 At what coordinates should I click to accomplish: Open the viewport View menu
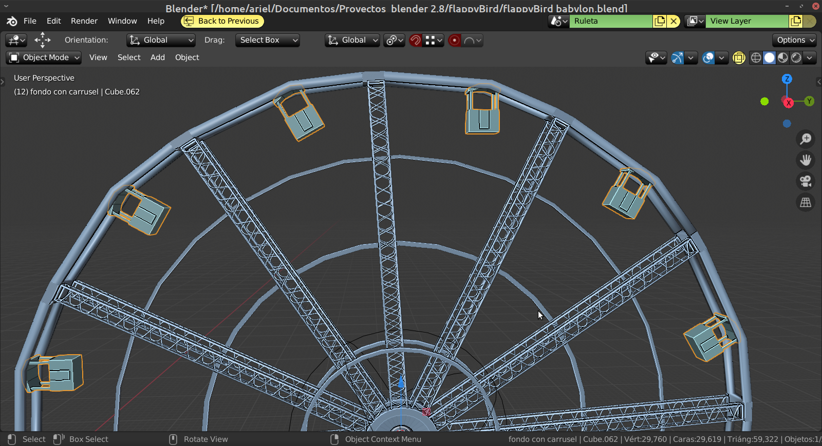[x=98, y=57]
